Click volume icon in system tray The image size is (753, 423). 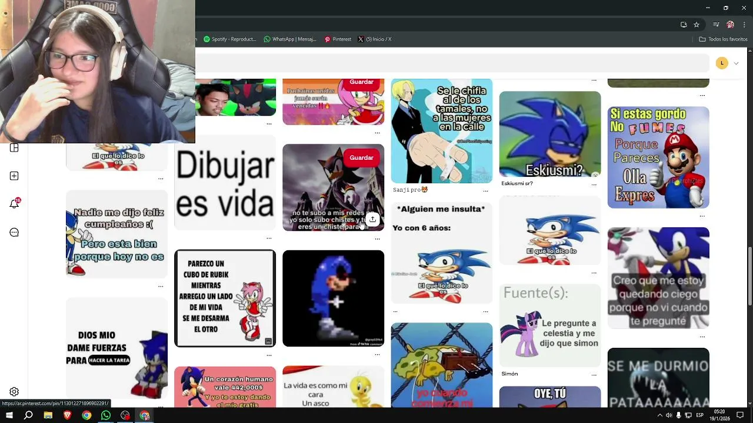(668, 415)
